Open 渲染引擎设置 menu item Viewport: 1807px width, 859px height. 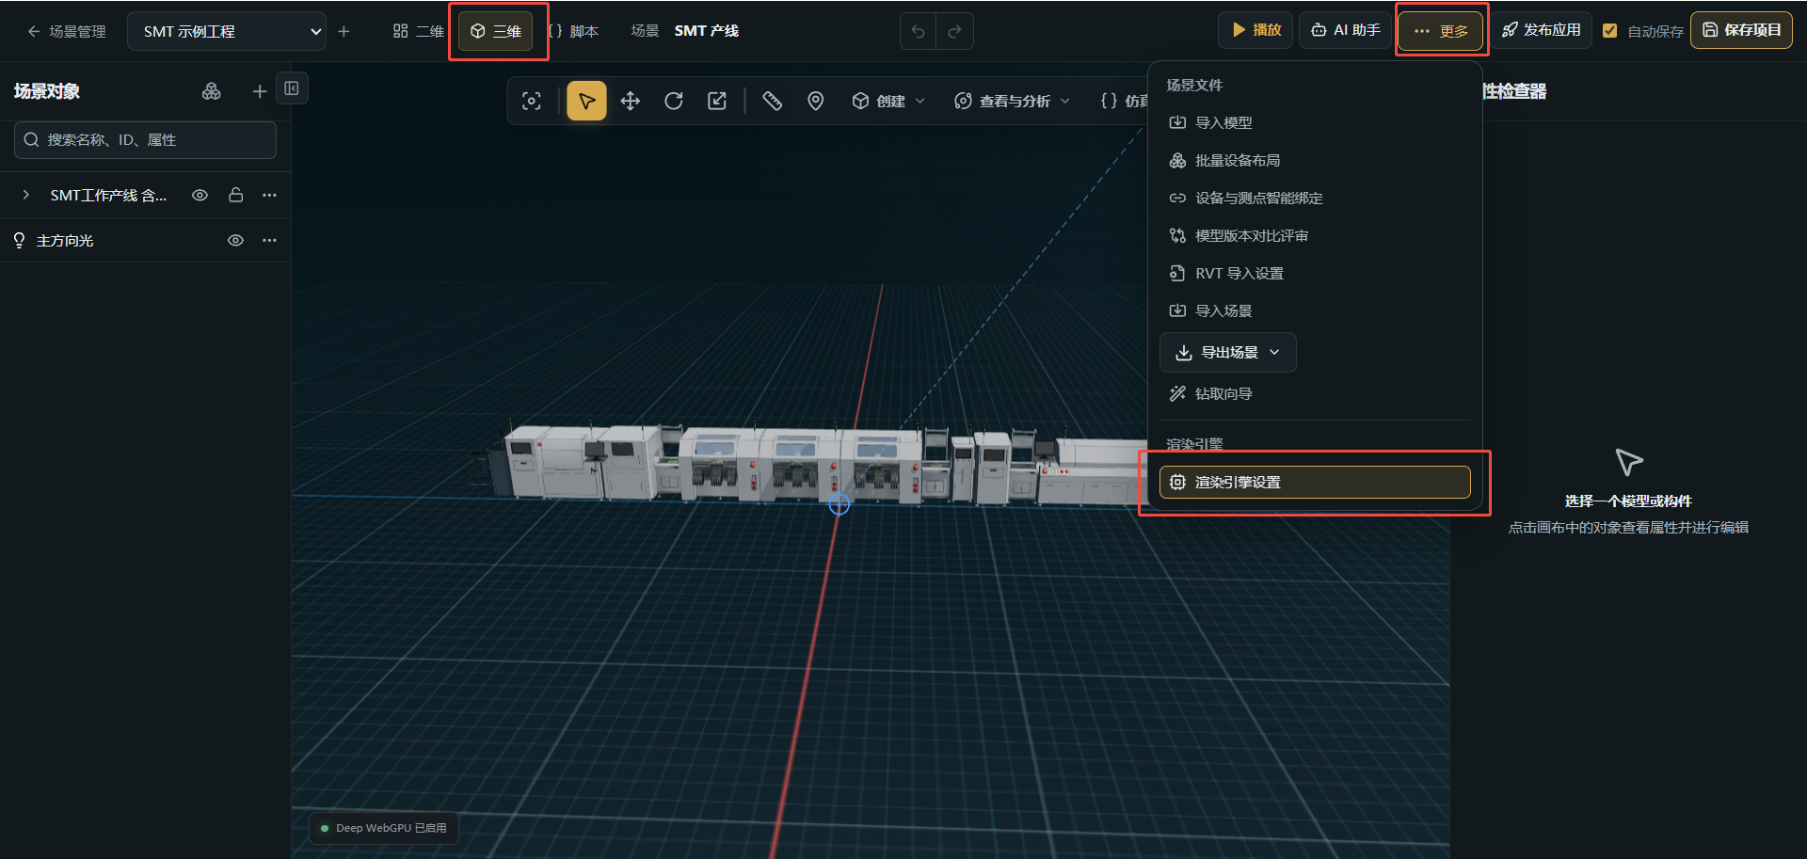pos(1316,482)
